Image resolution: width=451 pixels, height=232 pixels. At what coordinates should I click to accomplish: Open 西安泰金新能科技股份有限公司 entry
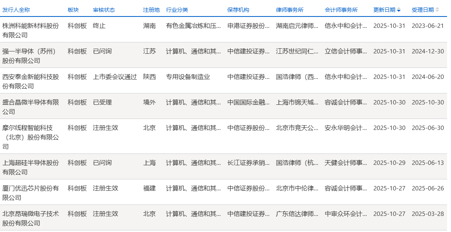tap(31, 82)
